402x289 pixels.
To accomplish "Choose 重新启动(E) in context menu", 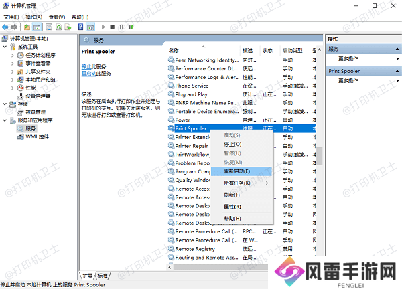I will pos(238,171).
